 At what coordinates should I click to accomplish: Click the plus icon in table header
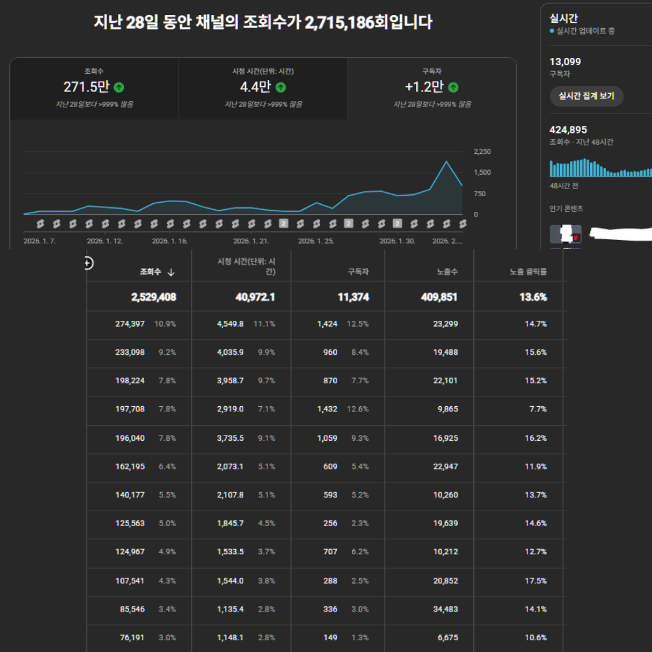(89, 263)
